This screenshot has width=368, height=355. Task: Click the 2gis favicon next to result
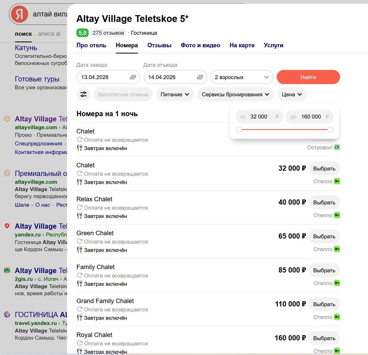7,270
